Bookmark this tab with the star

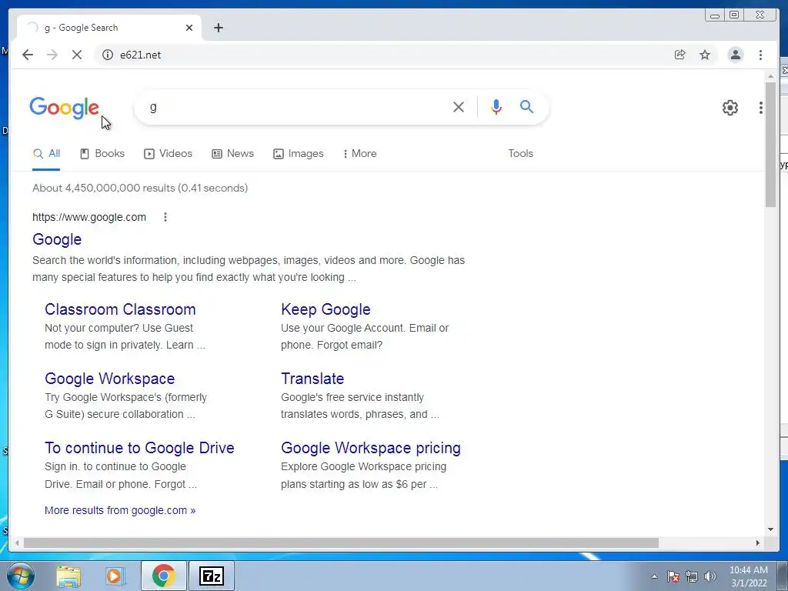coord(705,55)
